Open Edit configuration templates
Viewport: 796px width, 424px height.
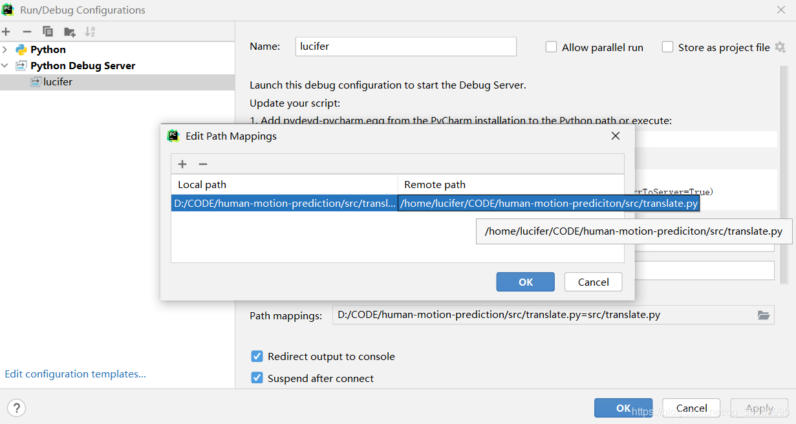[75, 374]
